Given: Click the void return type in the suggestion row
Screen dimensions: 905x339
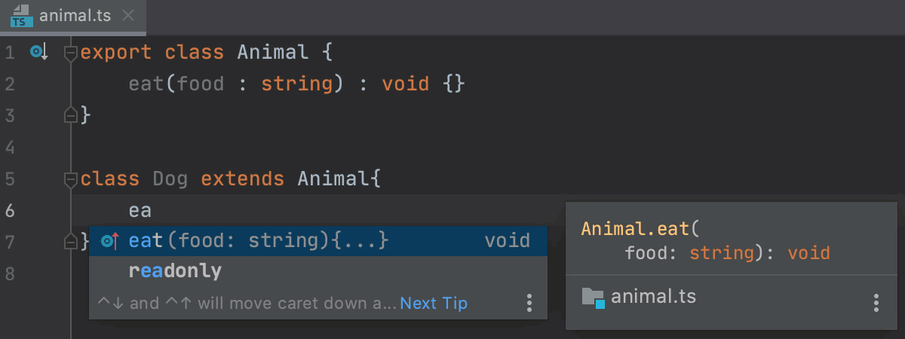Looking at the screenshot, I should [x=508, y=241].
